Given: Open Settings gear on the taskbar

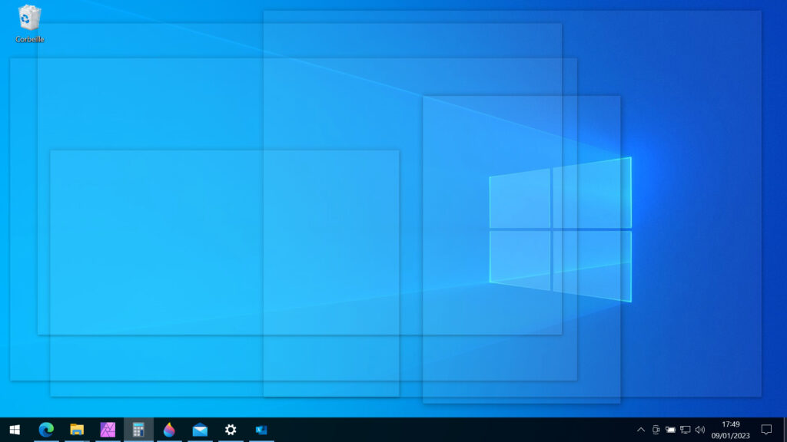Looking at the screenshot, I should coord(231,430).
